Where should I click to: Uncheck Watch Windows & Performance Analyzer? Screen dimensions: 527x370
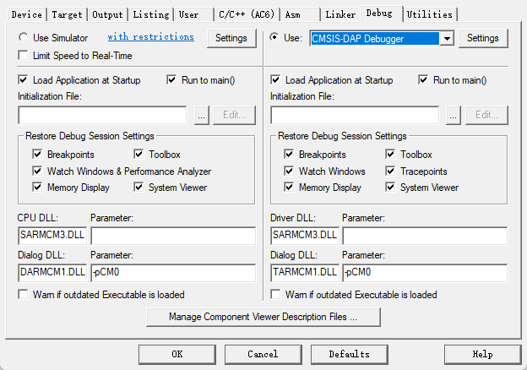coord(37,171)
